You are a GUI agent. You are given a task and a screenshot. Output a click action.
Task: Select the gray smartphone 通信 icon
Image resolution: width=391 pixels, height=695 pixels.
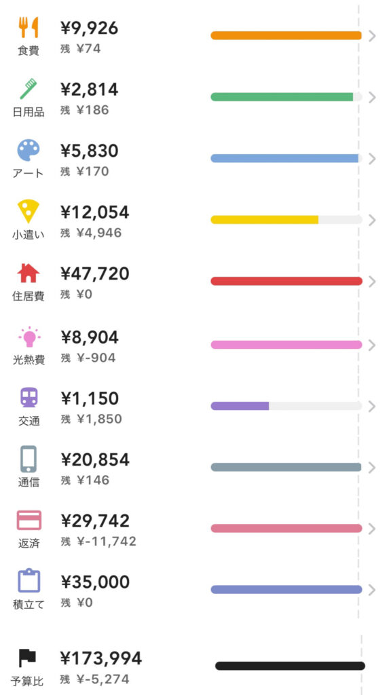coord(29,459)
